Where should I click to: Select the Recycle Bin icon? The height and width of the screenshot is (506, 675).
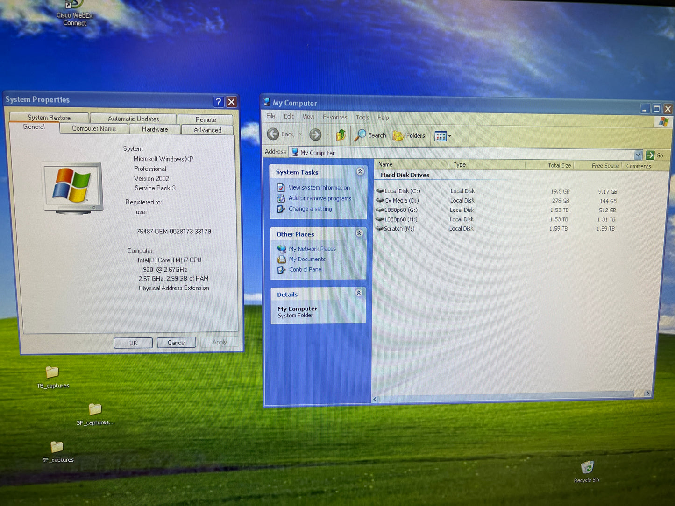click(587, 471)
